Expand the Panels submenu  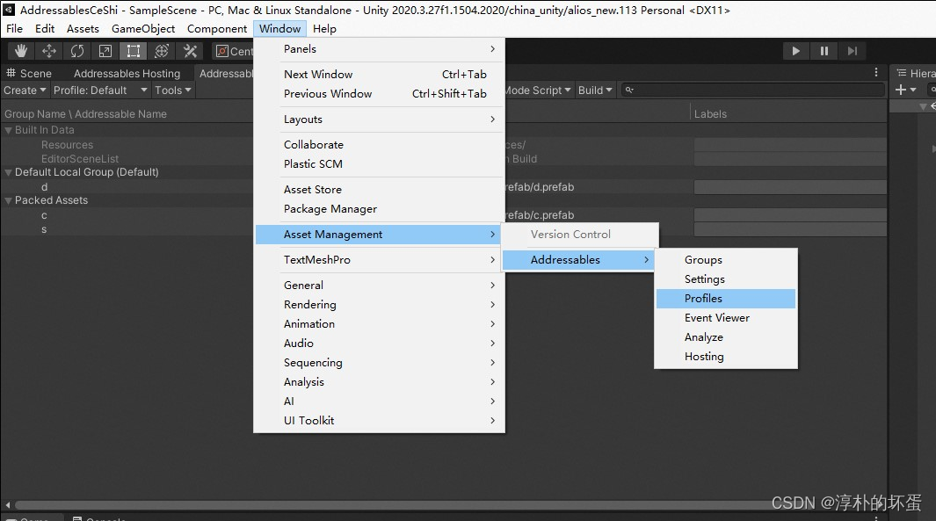(380, 49)
